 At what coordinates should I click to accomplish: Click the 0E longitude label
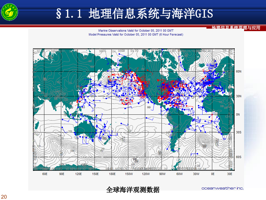tap(213, 174)
